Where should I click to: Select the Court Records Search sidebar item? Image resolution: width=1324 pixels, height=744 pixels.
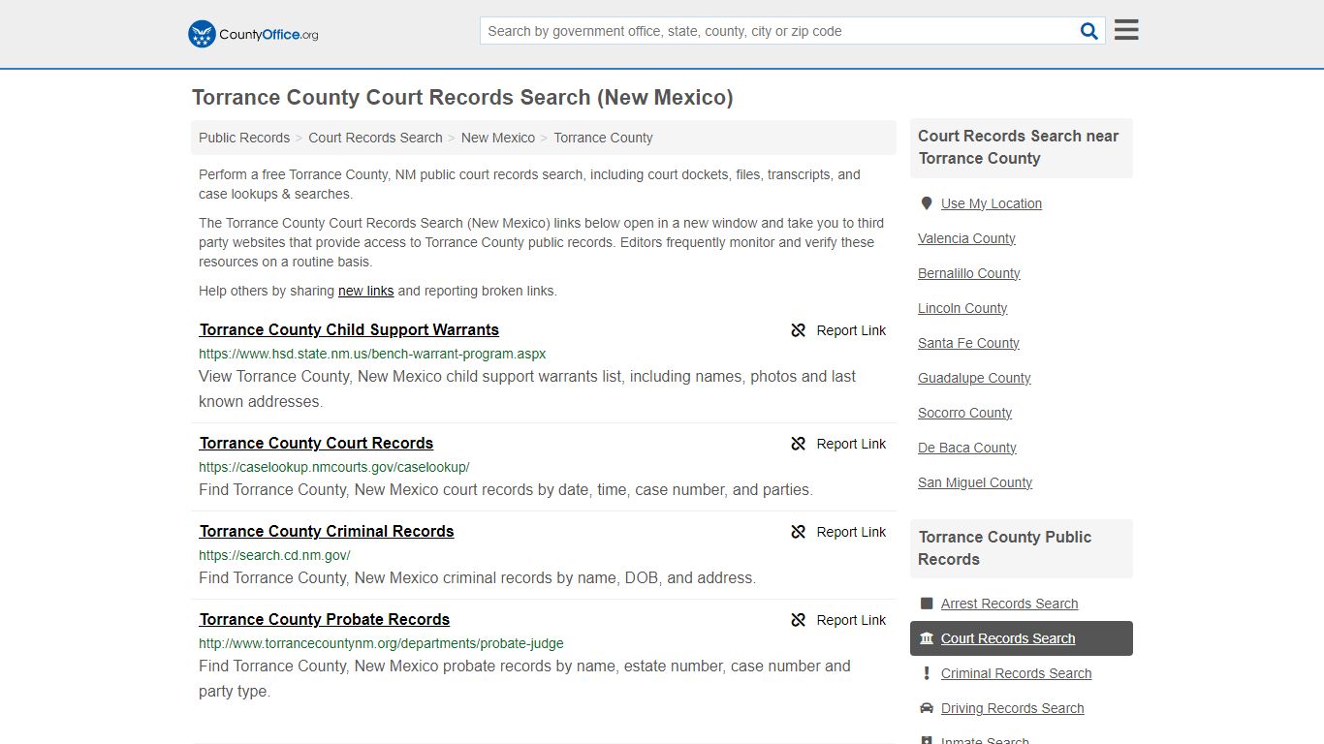coord(1022,638)
